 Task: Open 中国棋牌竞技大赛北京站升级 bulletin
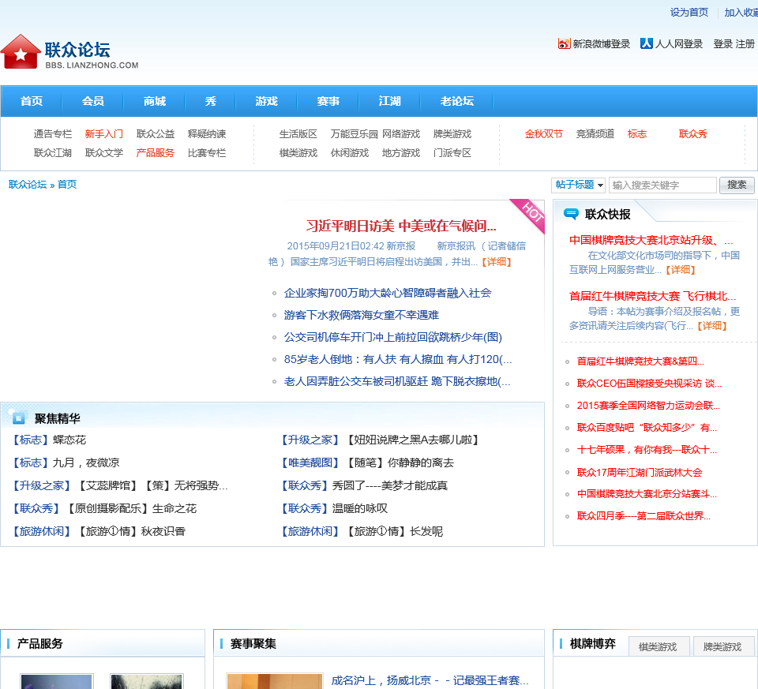(x=651, y=240)
